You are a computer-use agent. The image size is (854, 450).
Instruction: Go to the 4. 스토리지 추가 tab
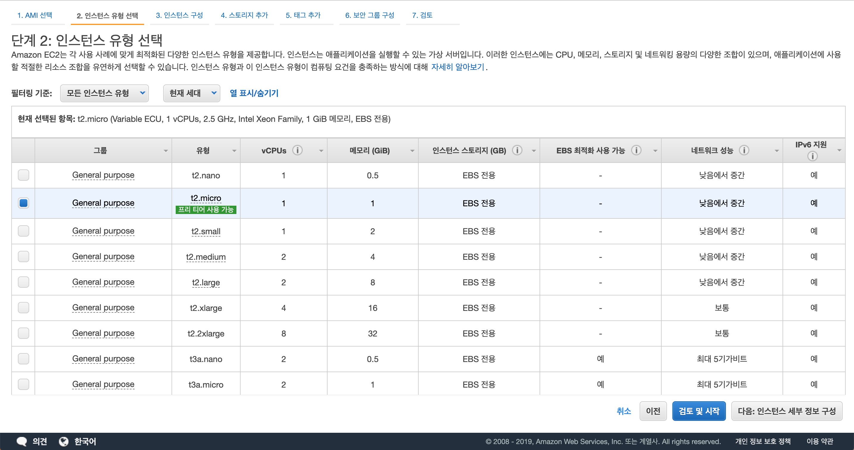244,15
